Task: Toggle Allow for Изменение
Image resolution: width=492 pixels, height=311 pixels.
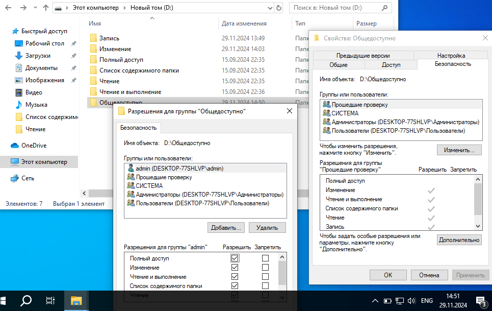Action: click(235, 267)
